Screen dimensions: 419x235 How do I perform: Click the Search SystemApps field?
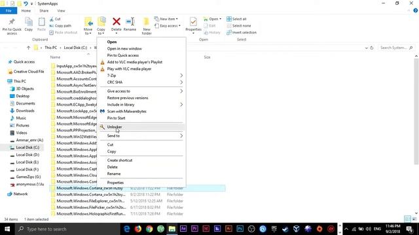pyautogui.click(x=396, y=48)
